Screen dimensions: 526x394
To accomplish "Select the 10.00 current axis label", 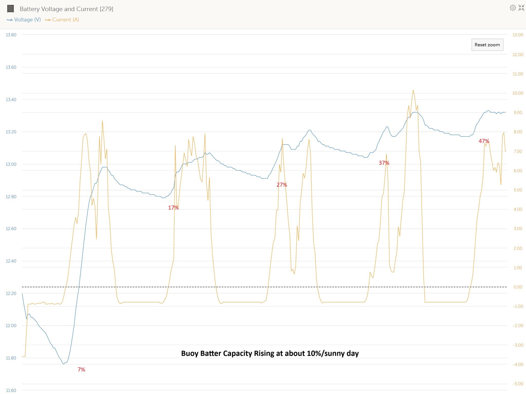I will (x=518, y=93).
